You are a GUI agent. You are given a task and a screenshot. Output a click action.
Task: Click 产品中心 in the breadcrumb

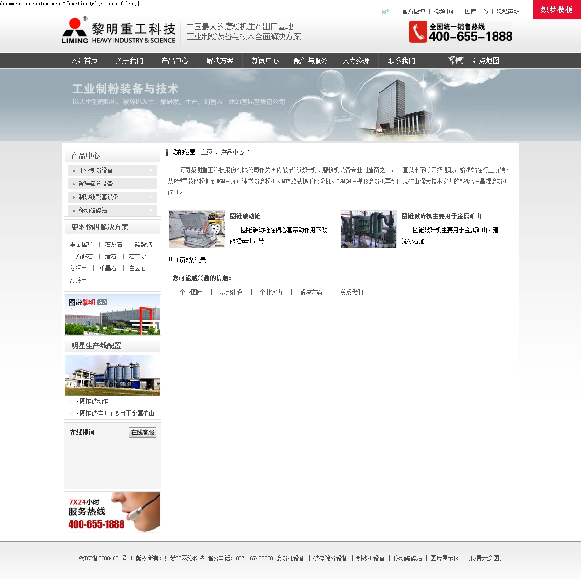232,152
